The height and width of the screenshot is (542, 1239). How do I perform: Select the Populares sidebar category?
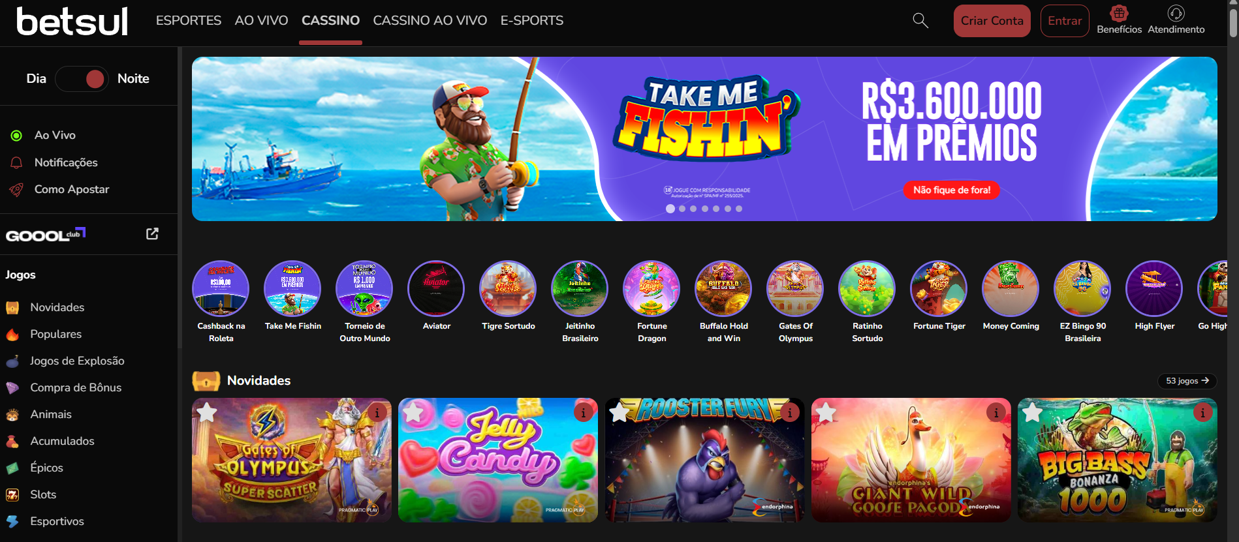click(55, 334)
